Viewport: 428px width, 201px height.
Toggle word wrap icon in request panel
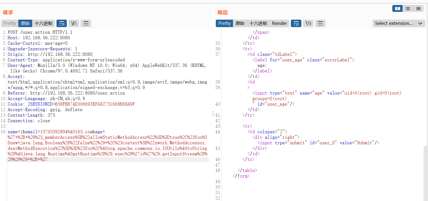(62, 23)
